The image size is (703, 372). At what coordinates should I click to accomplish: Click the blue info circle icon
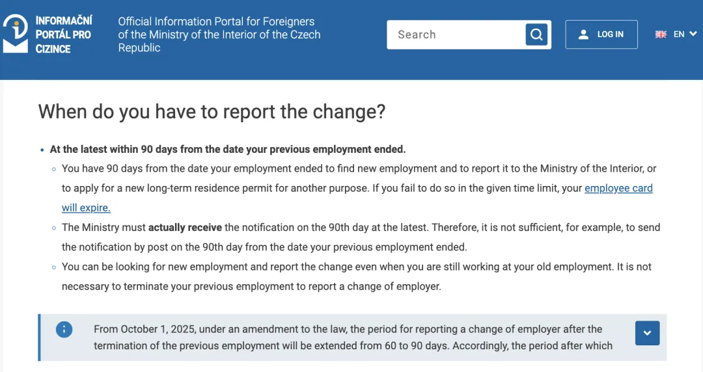[64, 330]
